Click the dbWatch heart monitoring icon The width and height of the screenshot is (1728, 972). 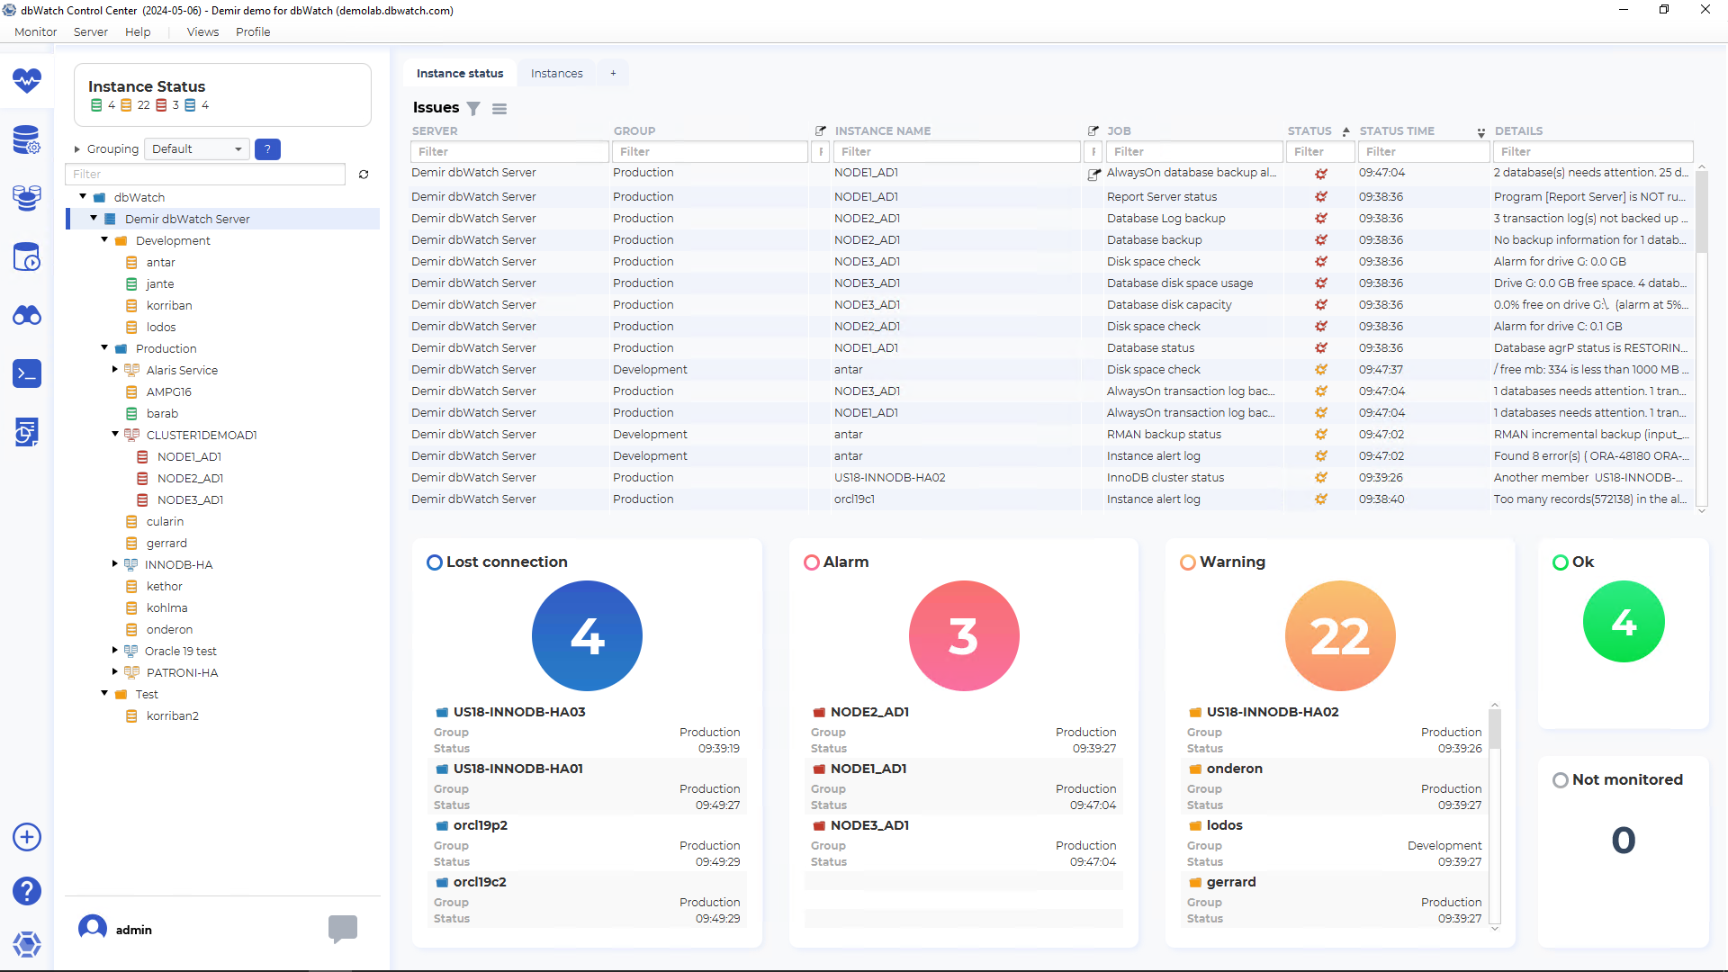click(27, 80)
